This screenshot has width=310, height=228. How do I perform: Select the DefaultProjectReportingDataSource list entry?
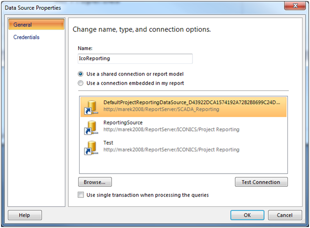[192, 102]
